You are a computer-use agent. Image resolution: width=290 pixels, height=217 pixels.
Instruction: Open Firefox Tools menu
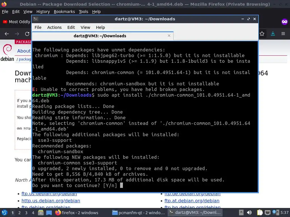pos(84,12)
